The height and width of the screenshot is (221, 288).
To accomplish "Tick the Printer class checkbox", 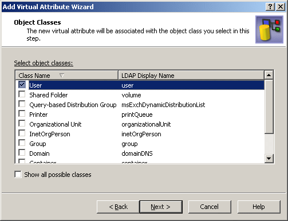I will [22, 114].
